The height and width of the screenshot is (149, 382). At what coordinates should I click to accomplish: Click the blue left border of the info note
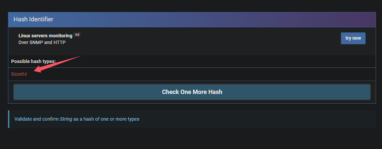(x=9, y=119)
